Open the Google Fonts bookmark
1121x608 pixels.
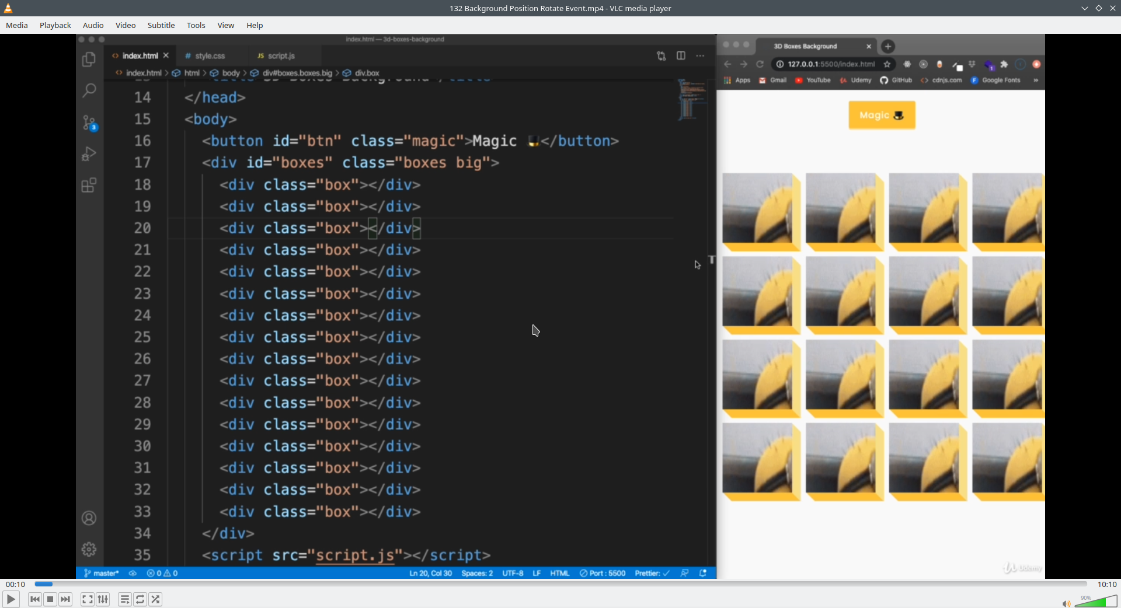995,81
